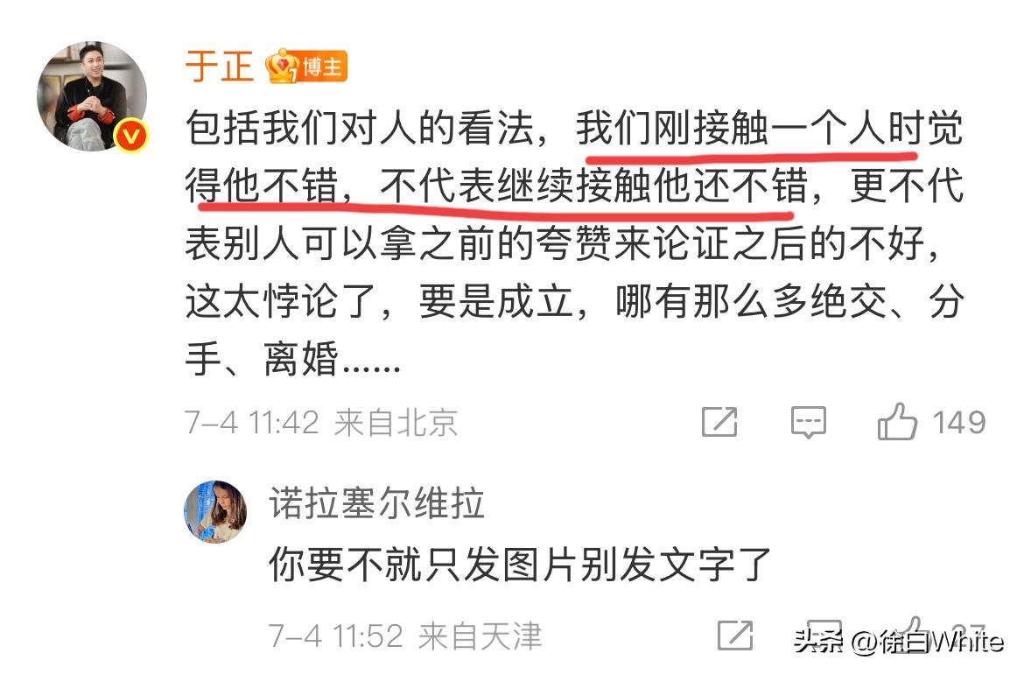Tap the 149 like count
This screenshot has height=674, width=1024.
(x=958, y=423)
